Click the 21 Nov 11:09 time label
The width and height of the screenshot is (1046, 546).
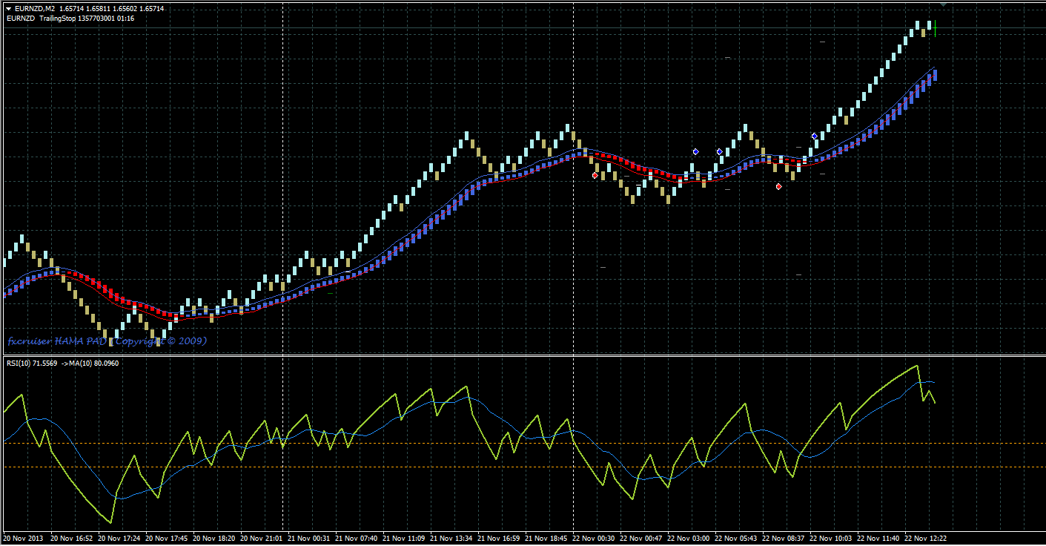[404, 538]
